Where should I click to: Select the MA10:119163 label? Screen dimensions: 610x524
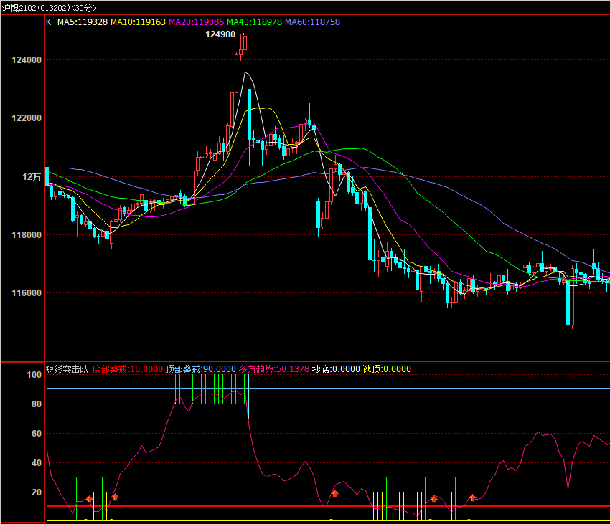pyautogui.click(x=138, y=22)
